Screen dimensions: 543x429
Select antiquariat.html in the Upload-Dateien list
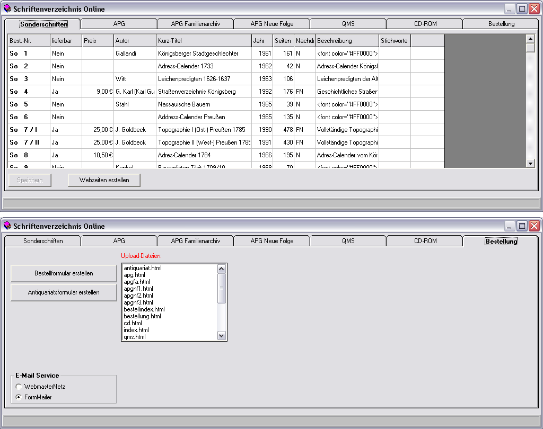tap(143, 268)
